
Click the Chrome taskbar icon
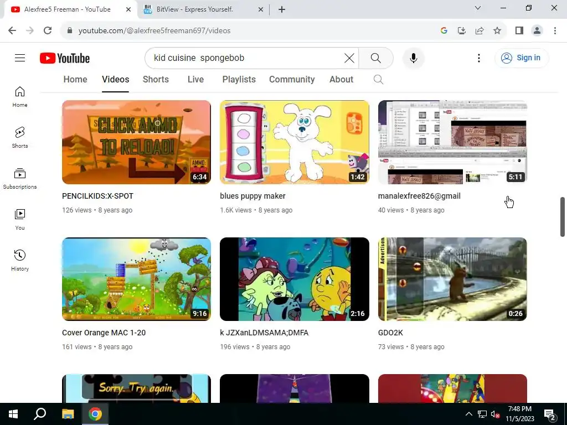[95, 414]
